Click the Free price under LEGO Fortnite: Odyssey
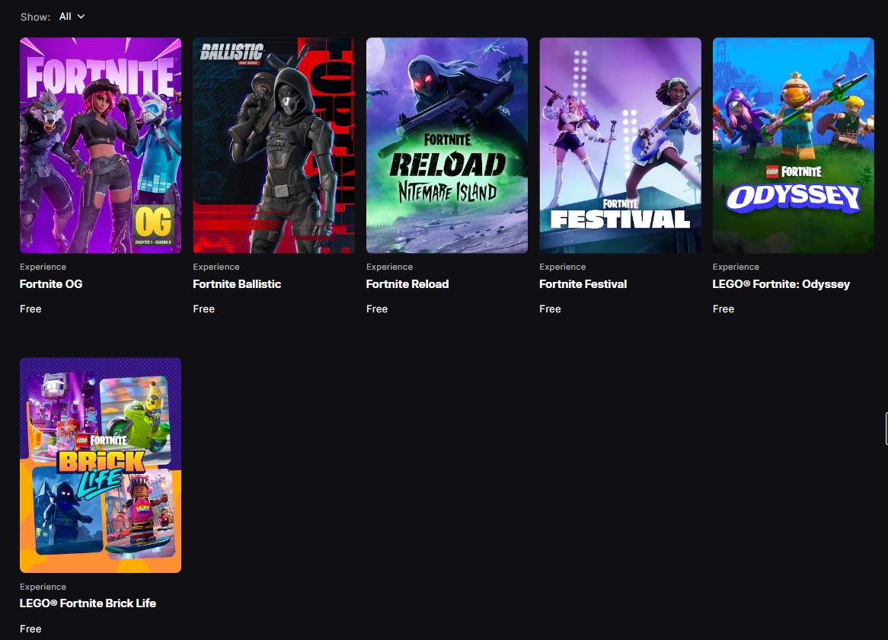The width and height of the screenshot is (888, 640). [x=723, y=309]
